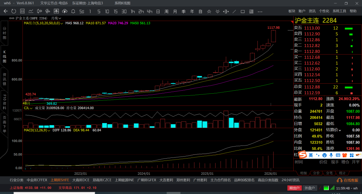Click the cloud lightning order icon
Viewport: 362px width, 194px height.
pyautogui.click(x=65, y=11)
